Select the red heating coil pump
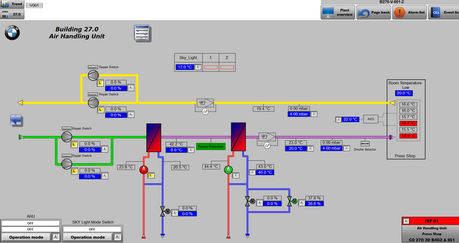This screenshot has height=243, width=459. pos(143,170)
